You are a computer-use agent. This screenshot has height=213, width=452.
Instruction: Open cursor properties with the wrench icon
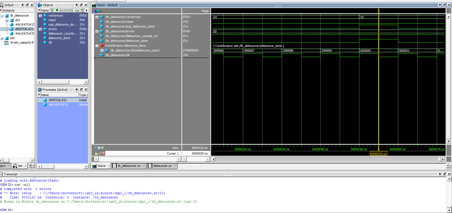[x=100, y=153]
